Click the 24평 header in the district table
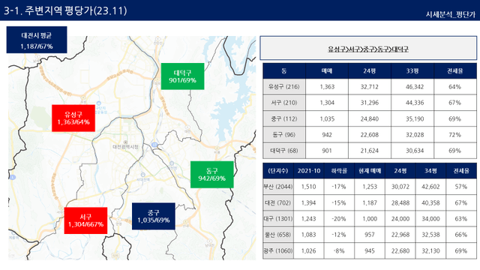Screen dimensions: 480x270 point(370,71)
